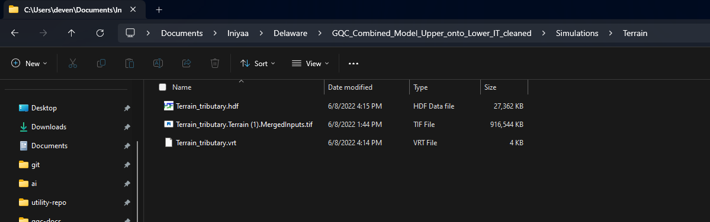The image size is (710, 222).
Task: Go up one folder level
Action: (x=72, y=33)
